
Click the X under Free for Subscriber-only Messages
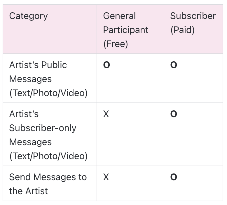click(x=106, y=114)
